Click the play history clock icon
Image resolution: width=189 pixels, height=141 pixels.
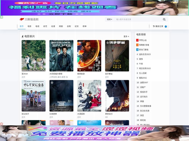pos(154,26)
